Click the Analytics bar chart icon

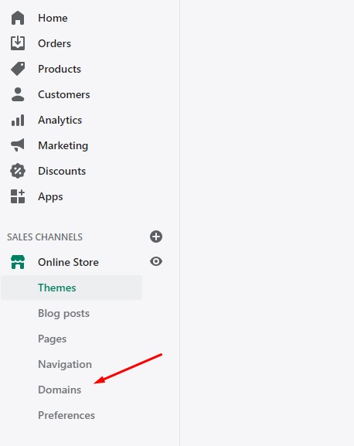(18, 120)
